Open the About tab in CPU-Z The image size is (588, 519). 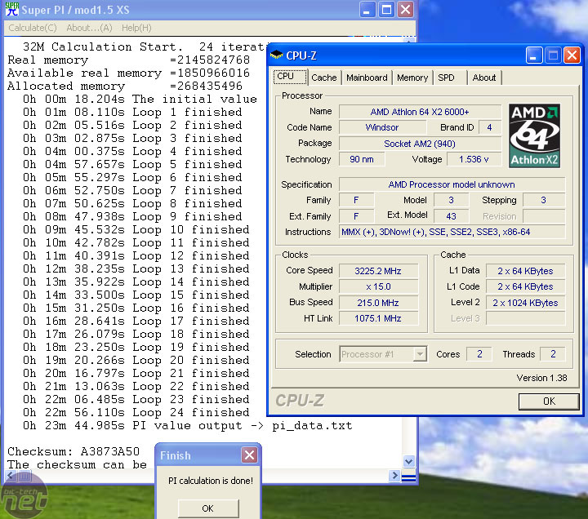483,78
